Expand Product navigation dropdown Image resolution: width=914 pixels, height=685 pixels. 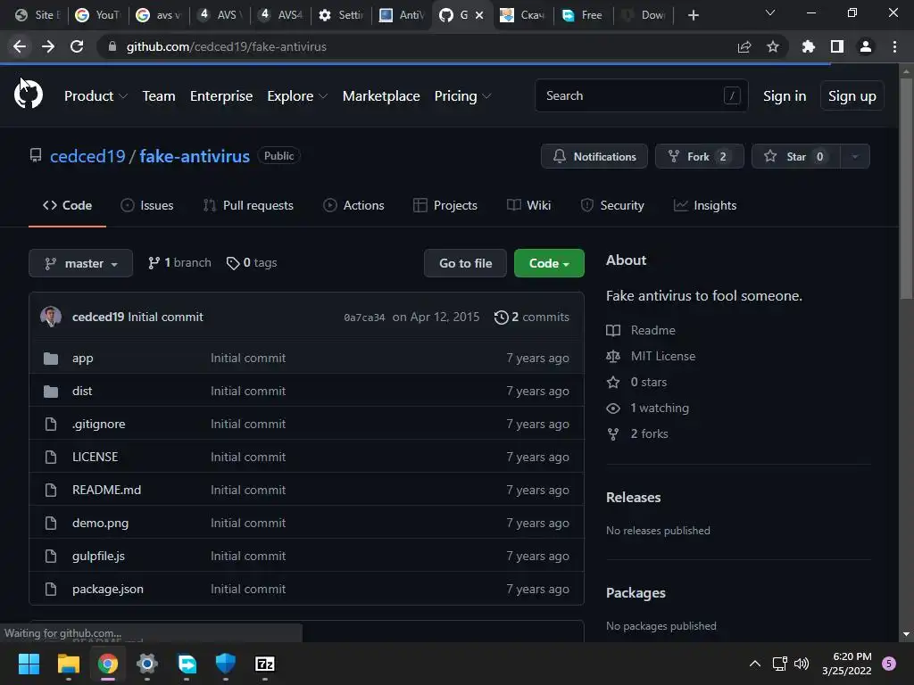pyautogui.click(x=96, y=96)
